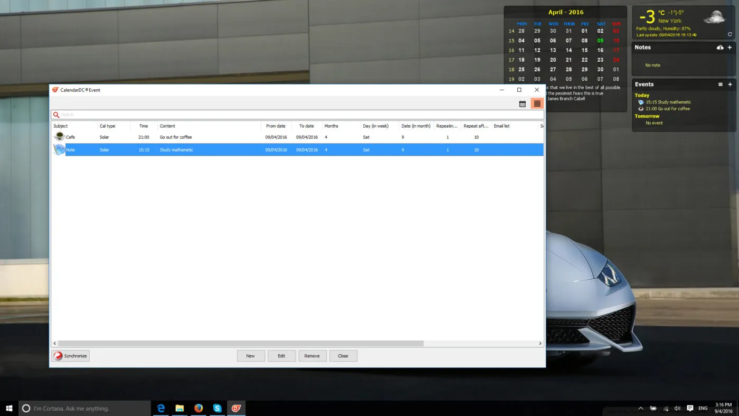The image size is (739, 416).
Task: Switch to calendar view icon
Action: pos(522,104)
